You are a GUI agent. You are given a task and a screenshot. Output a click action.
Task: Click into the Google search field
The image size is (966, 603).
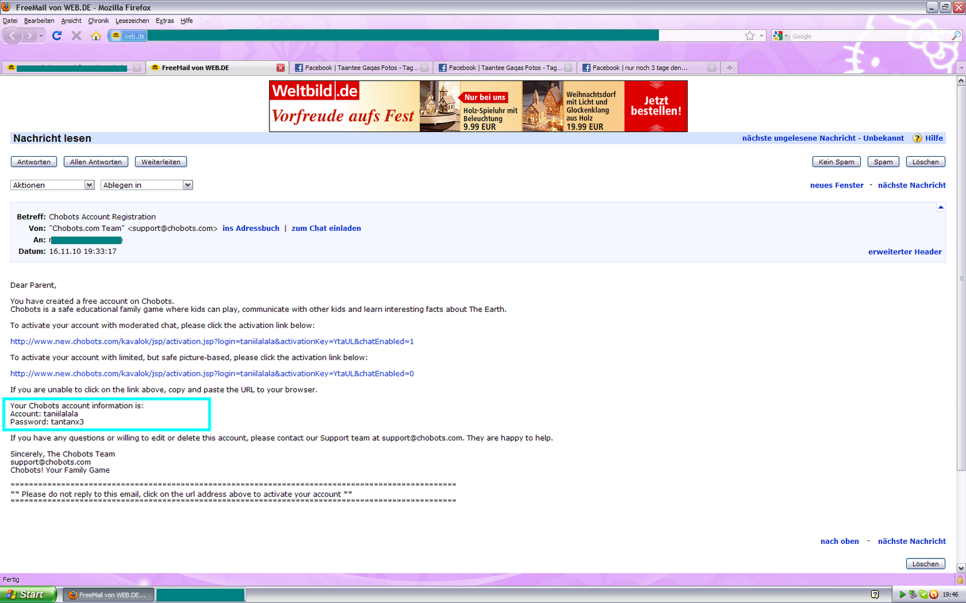tap(869, 36)
